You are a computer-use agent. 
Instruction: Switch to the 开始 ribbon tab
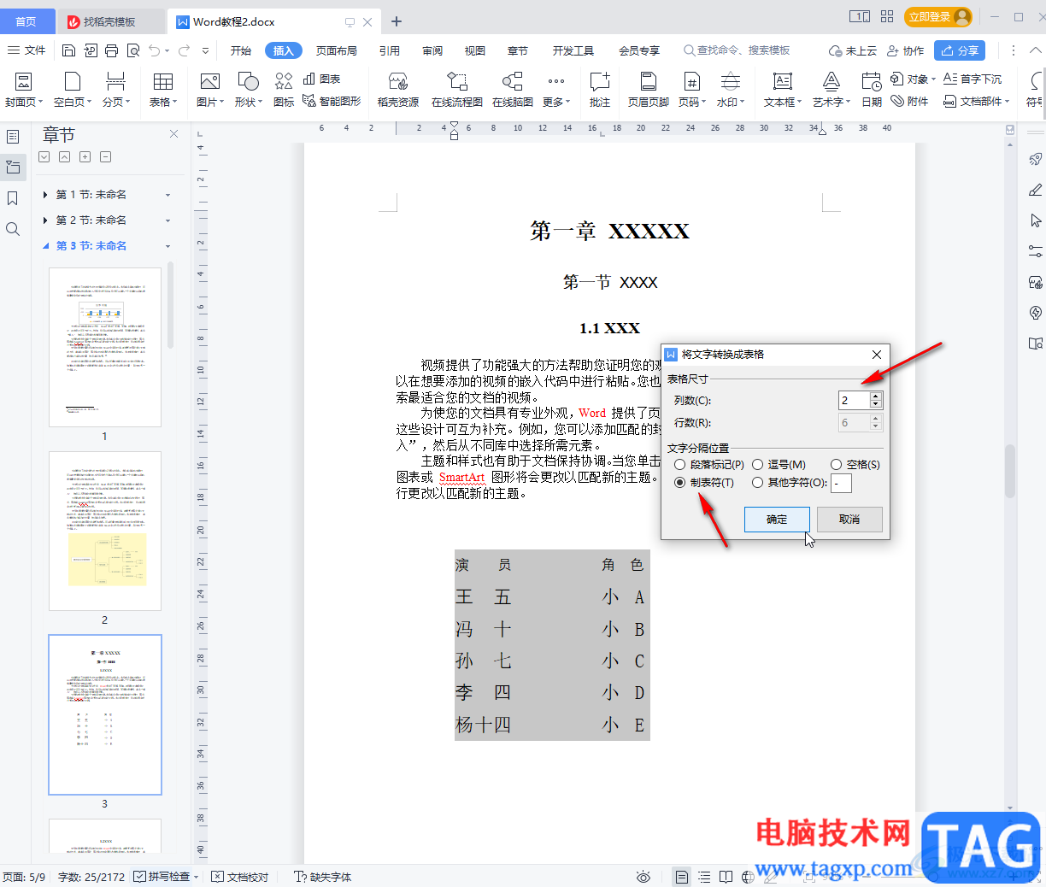(x=241, y=50)
